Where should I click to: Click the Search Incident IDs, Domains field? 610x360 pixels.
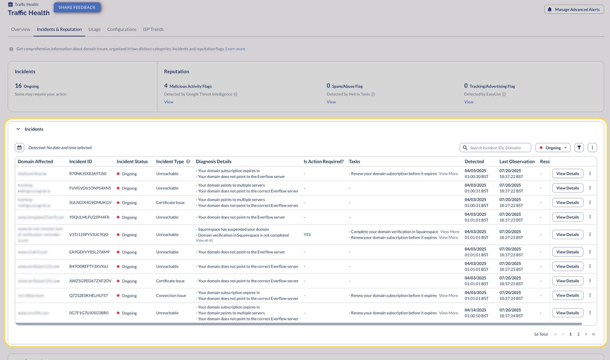[495, 148]
